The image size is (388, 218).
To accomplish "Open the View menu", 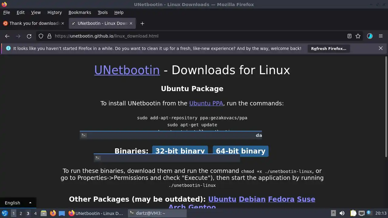I will tap(36, 12).
